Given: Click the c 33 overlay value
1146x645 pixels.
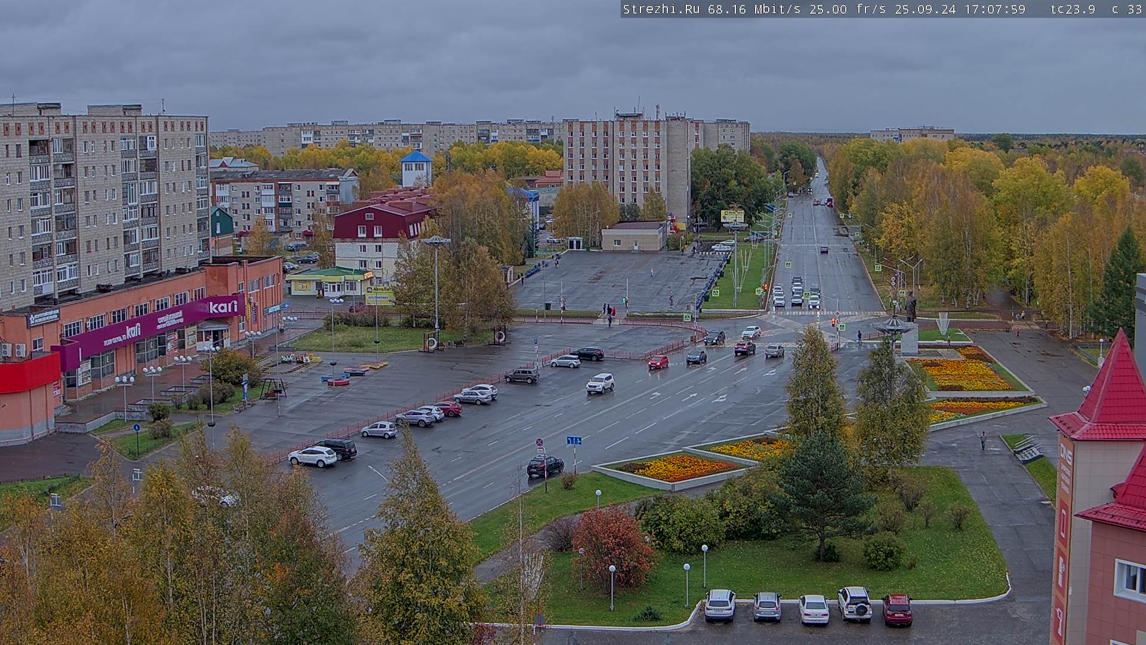Looking at the screenshot, I should point(1127,9).
